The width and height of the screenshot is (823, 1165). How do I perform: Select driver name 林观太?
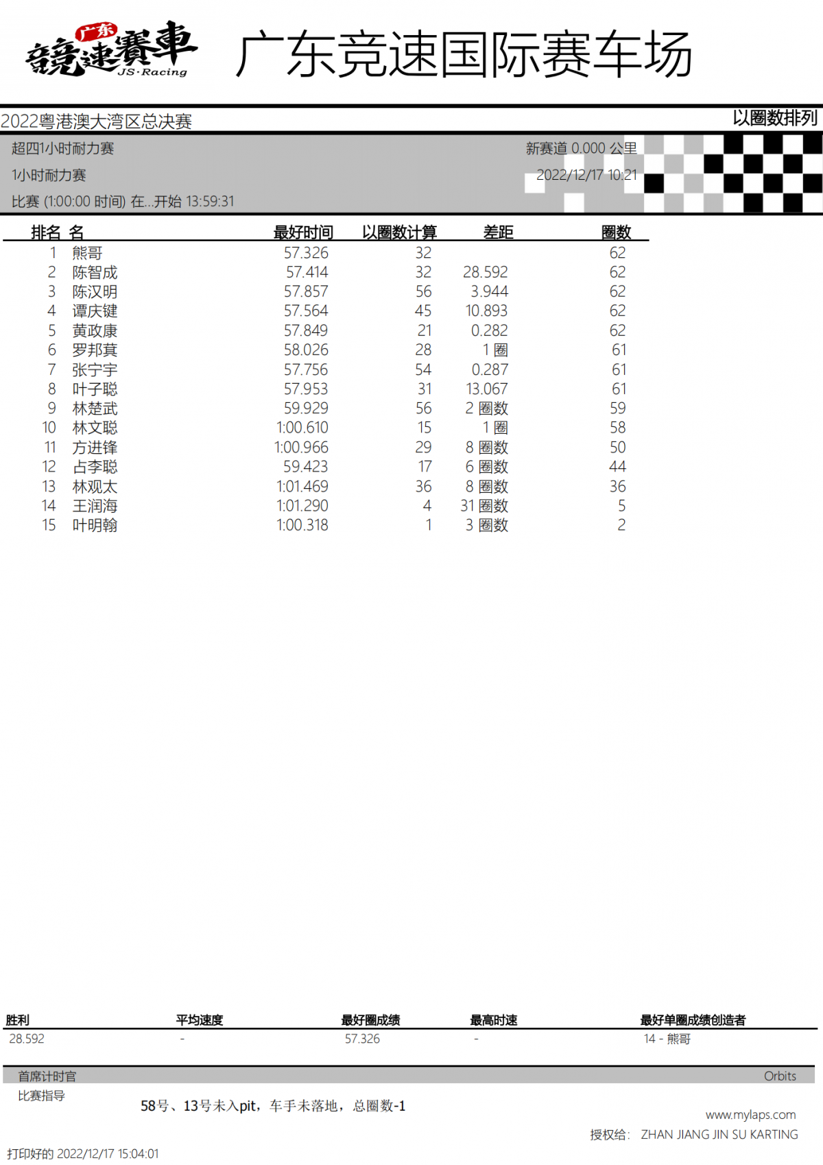95,487
